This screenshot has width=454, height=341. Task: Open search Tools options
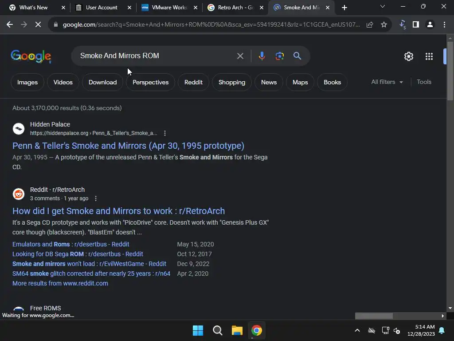[x=424, y=82]
